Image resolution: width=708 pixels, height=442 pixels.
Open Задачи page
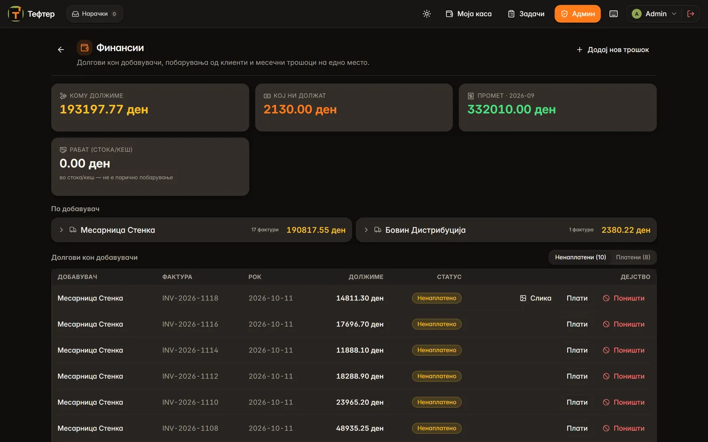pyautogui.click(x=526, y=14)
